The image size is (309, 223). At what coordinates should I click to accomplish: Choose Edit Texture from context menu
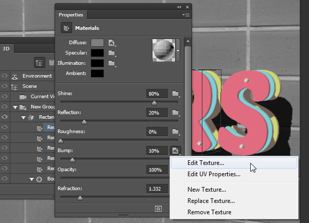tap(205, 163)
